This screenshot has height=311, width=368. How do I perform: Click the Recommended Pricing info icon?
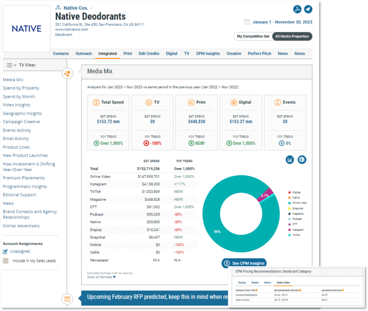(300, 291)
